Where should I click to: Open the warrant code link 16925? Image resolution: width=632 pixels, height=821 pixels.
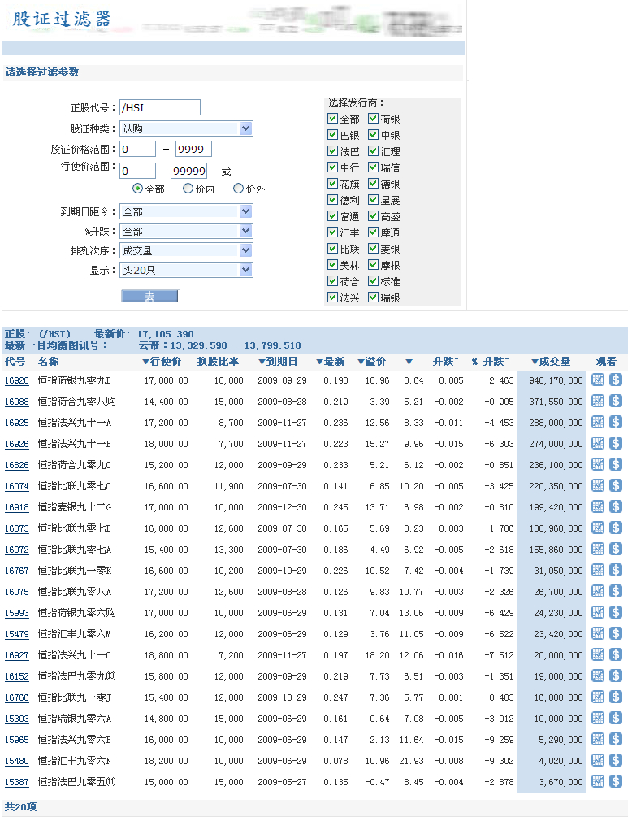(x=16, y=423)
